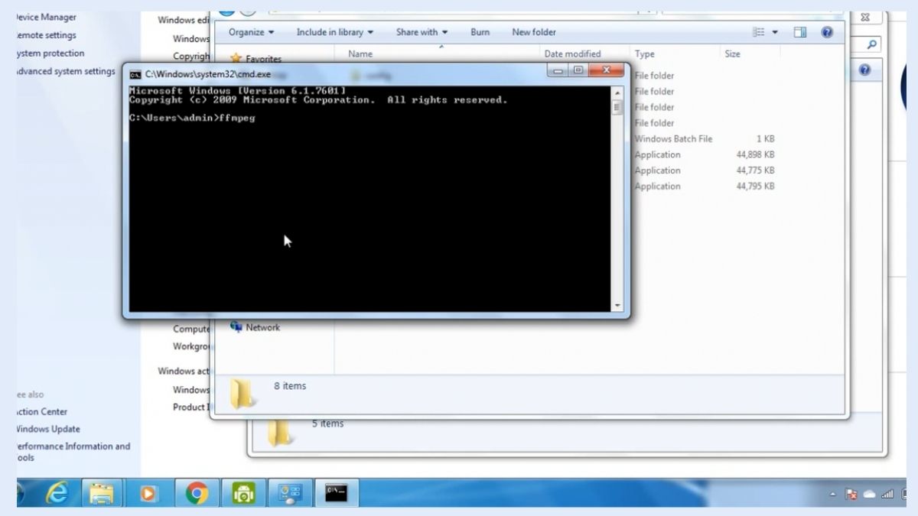The width and height of the screenshot is (918, 516).
Task: Click the ffmpeg command line in cmd
Action: point(192,118)
